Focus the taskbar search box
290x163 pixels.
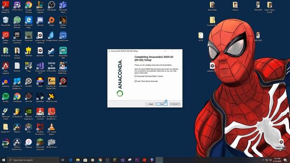pyautogui.click(x=34, y=160)
